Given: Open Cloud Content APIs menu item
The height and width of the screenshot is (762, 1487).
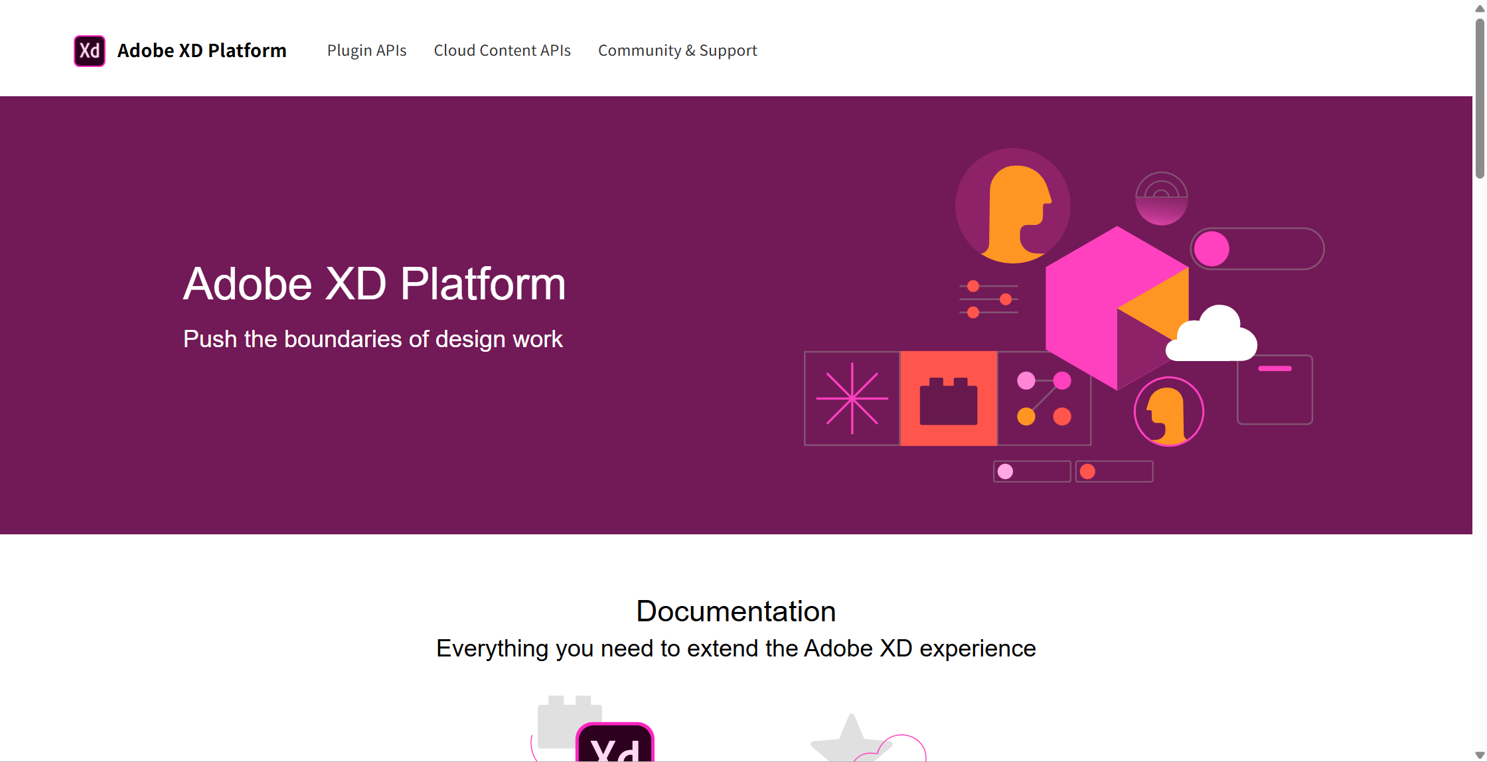Looking at the screenshot, I should coord(502,51).
